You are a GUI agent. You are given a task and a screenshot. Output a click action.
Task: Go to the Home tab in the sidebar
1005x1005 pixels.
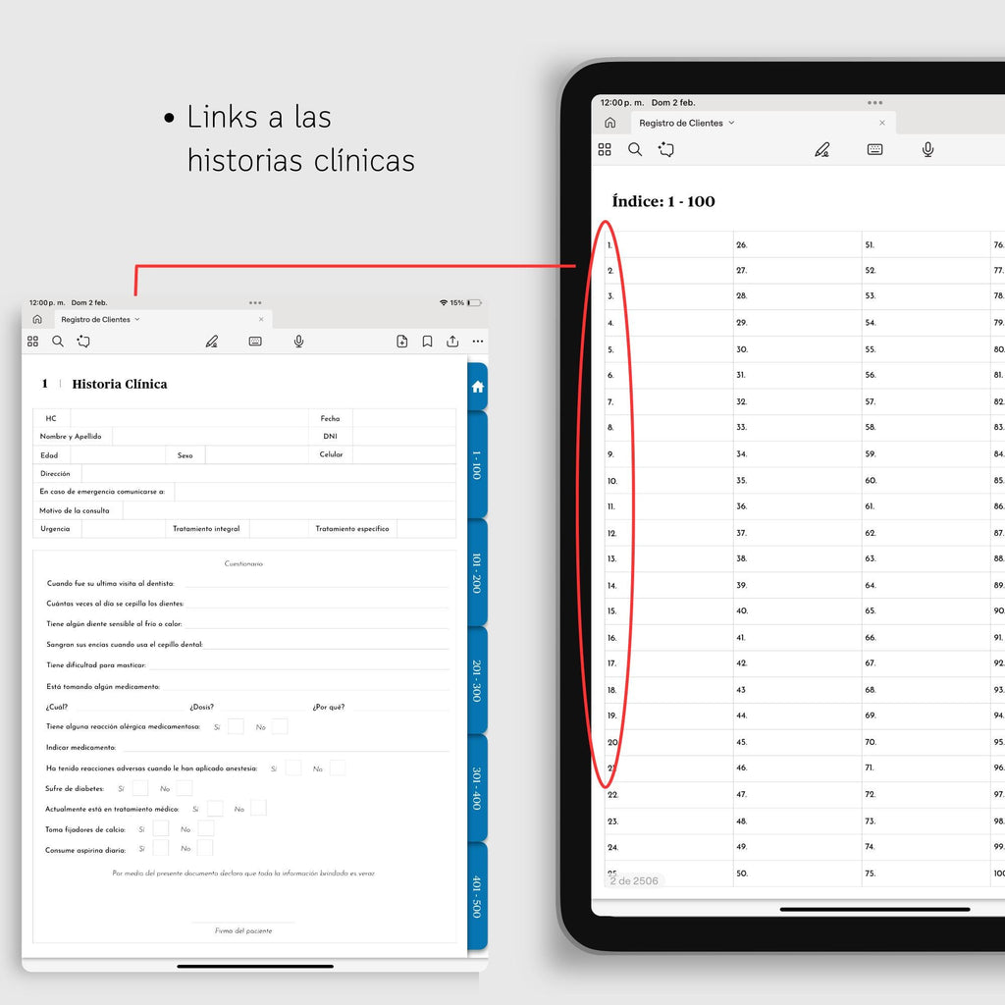coord(476,387)
